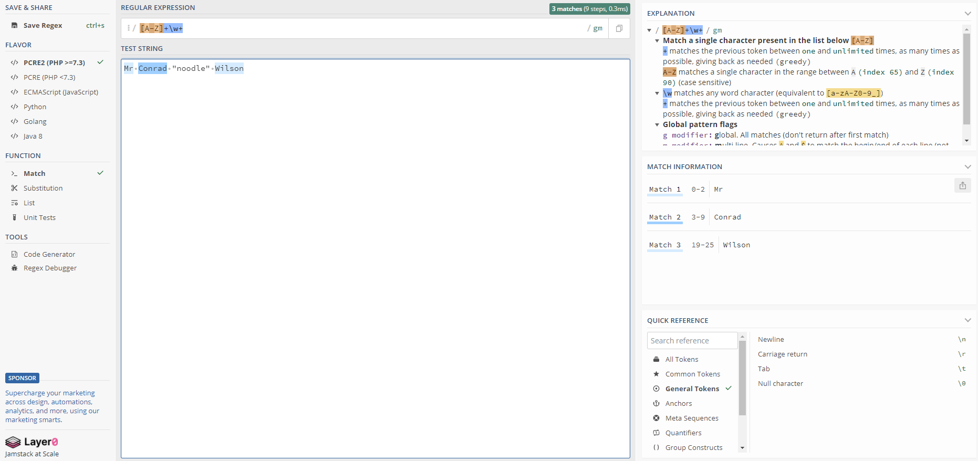This screenshot has height=461, width=978.
Task: Click the Common Tokens star icon
Action: (656, 374)
